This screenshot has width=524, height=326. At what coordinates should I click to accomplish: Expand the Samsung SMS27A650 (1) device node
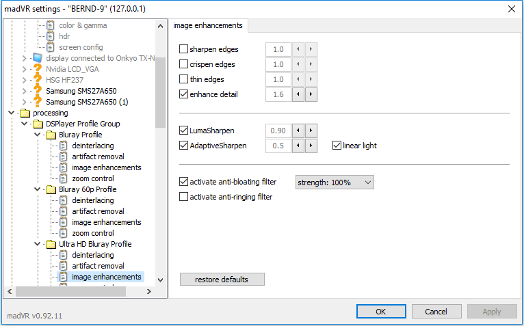point(24,102)
